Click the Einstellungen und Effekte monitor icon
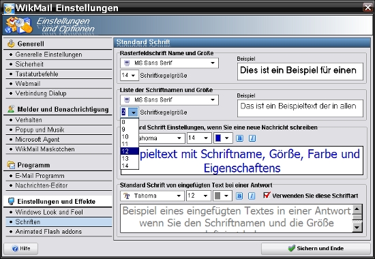 coord(11,201)
